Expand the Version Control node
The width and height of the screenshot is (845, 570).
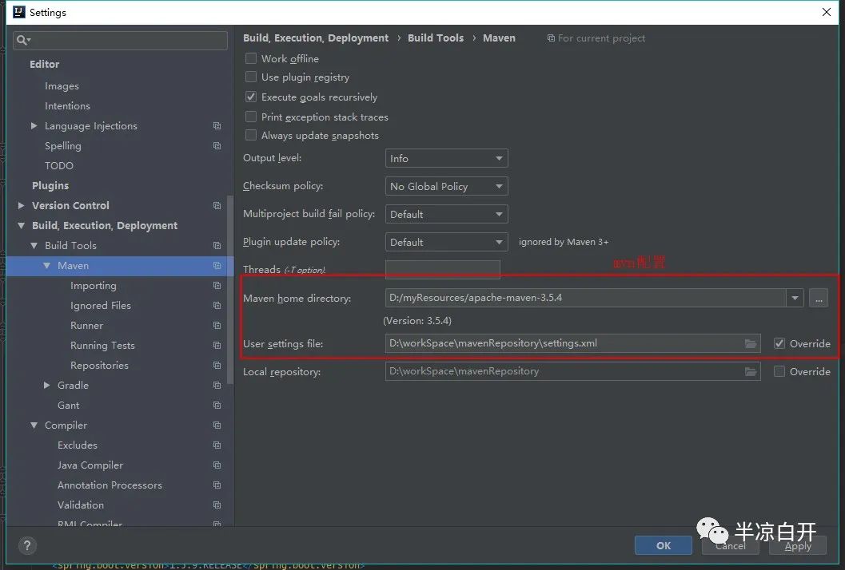point(21,206)
